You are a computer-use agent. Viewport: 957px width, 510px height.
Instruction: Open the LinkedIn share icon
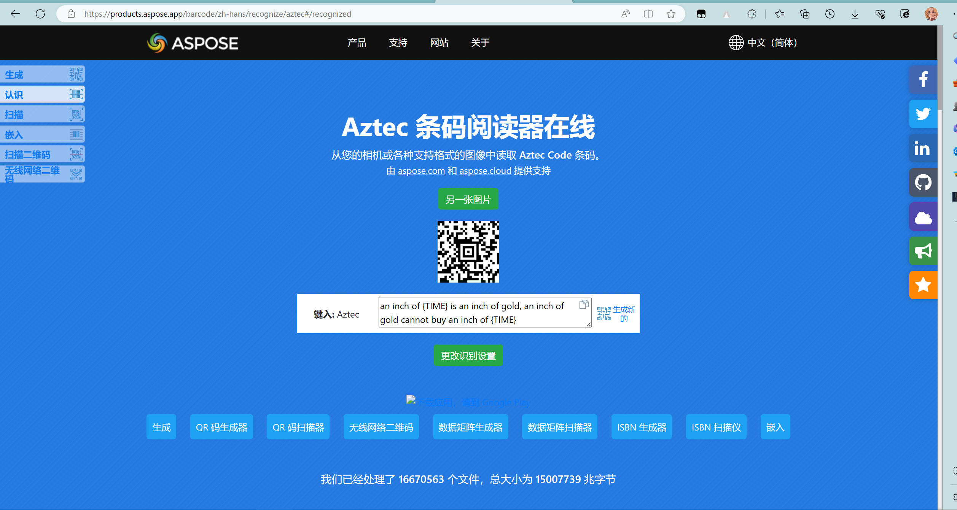tap(923, 148)
